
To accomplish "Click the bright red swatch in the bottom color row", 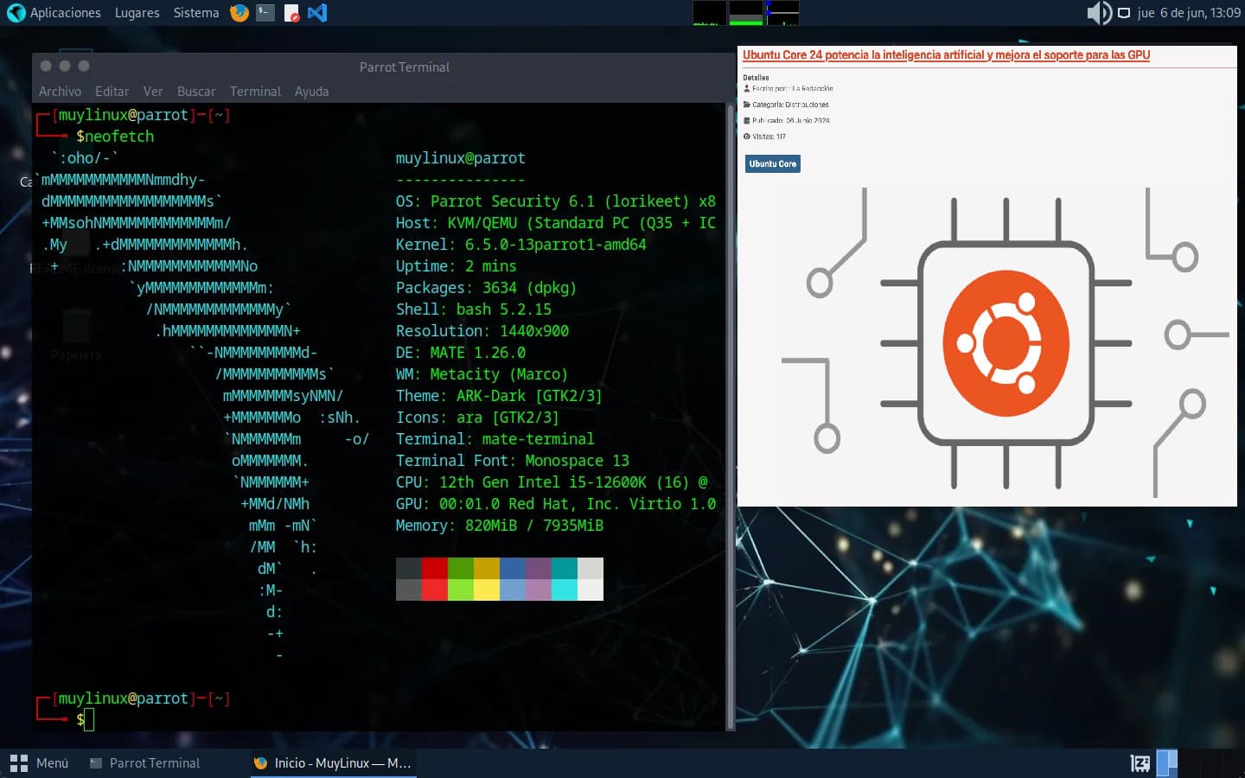I will (x=435, y=590).
